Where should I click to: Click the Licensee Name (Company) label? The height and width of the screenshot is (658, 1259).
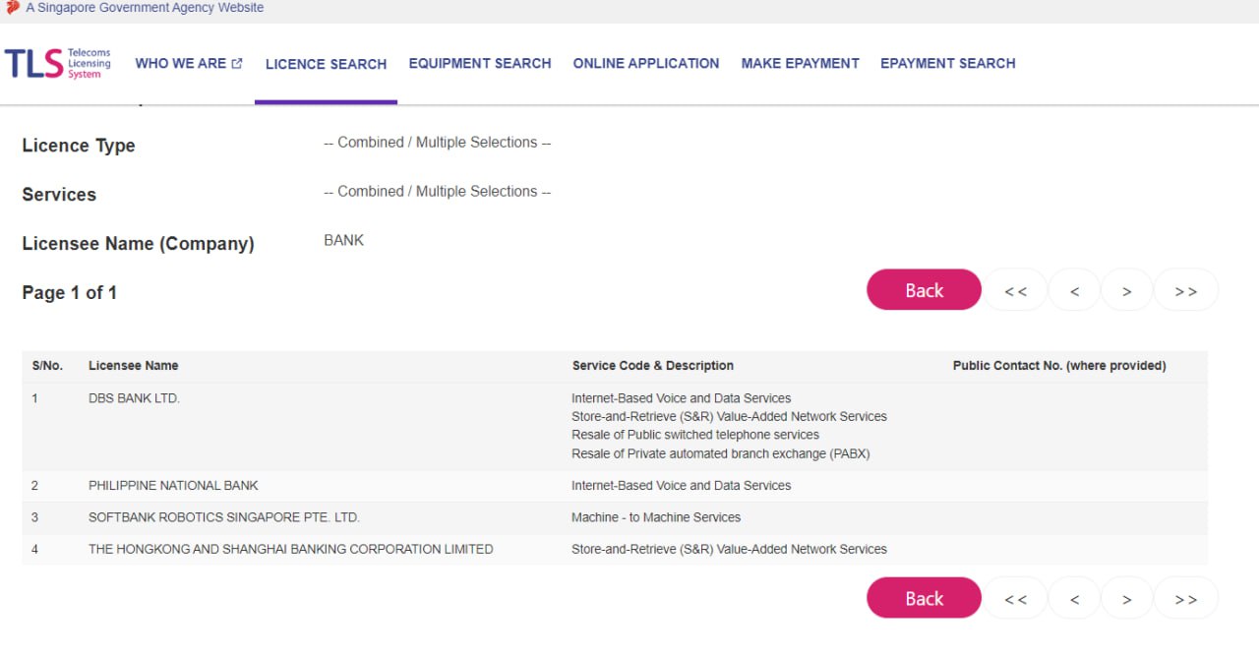pyautogui.click(x=138, y=244)
